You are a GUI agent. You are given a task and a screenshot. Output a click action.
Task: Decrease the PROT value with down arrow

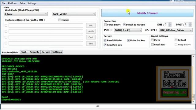190,26
